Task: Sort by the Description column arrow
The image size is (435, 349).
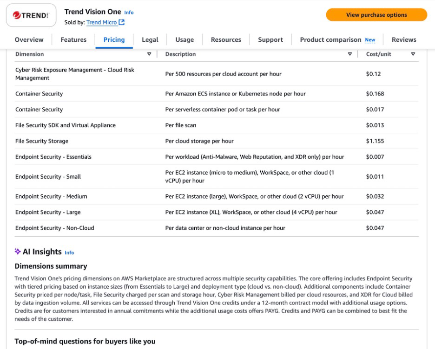Action: click(x=350, y=54)
